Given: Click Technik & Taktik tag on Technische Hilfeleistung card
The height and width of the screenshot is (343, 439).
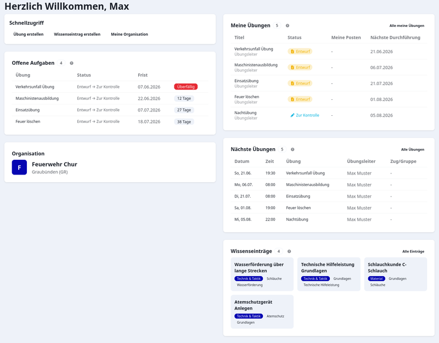Looking at the screenshot, I should click(316, 279).
